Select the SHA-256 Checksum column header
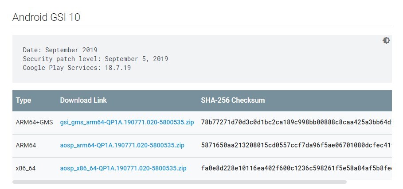 tap(233, 100)
